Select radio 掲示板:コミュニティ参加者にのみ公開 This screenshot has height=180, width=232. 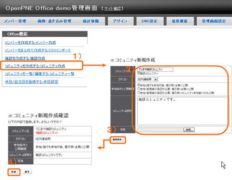click(x=139, y=93)
